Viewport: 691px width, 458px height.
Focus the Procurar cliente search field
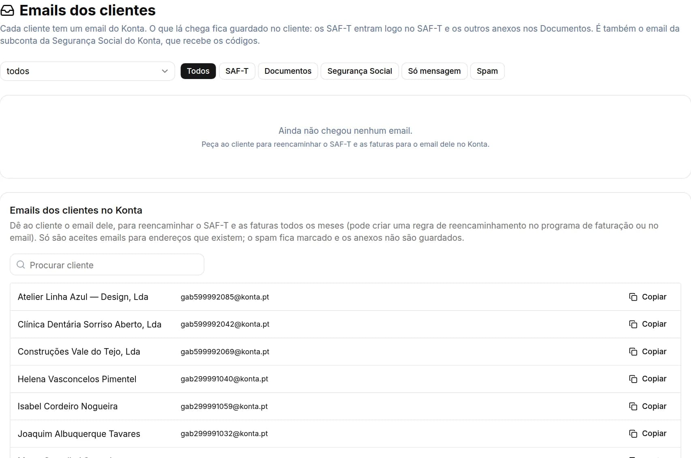(107, 265)
